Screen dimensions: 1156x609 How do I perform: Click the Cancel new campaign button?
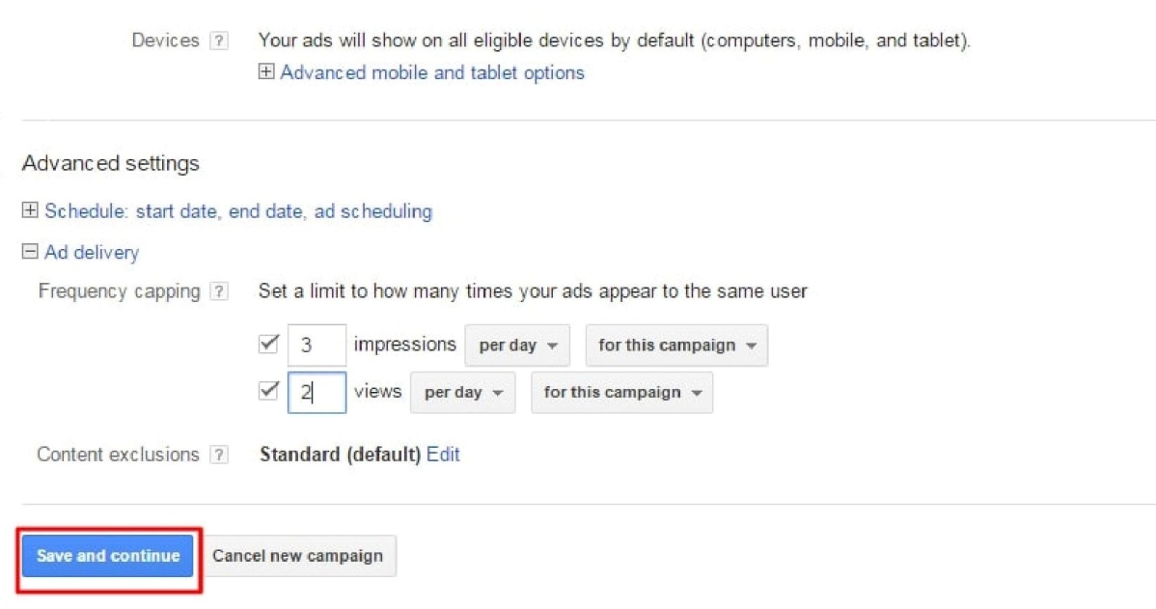298,556
